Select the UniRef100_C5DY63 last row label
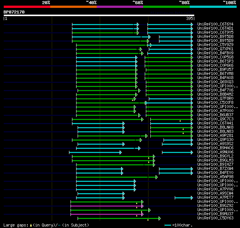The height and width of the screenshot is (228, 240). pos(215,218)
